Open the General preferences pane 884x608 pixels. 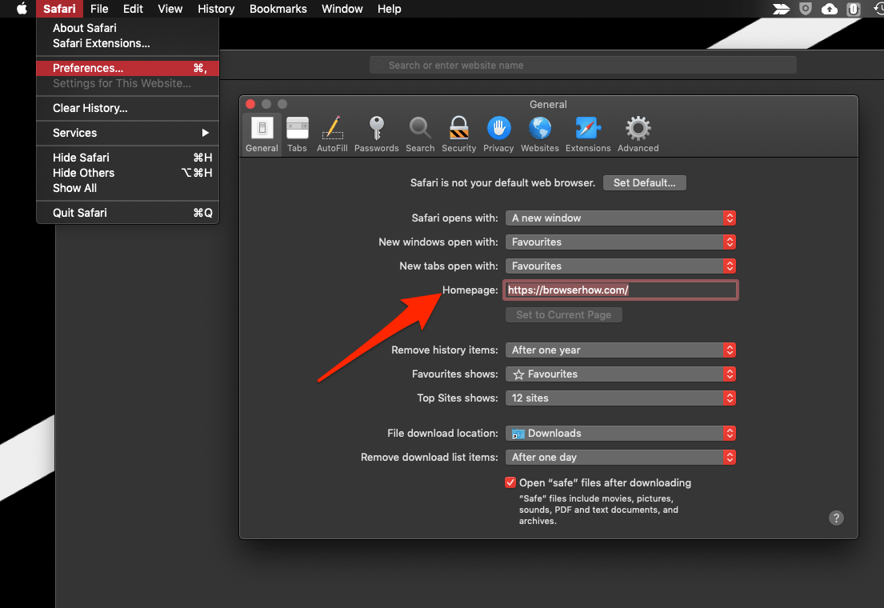coord(262,134)
